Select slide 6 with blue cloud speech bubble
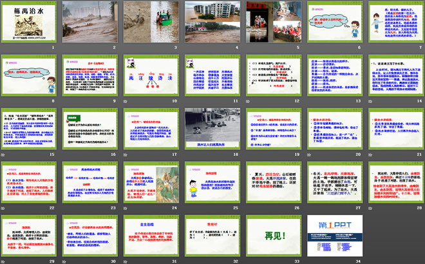 335,22
